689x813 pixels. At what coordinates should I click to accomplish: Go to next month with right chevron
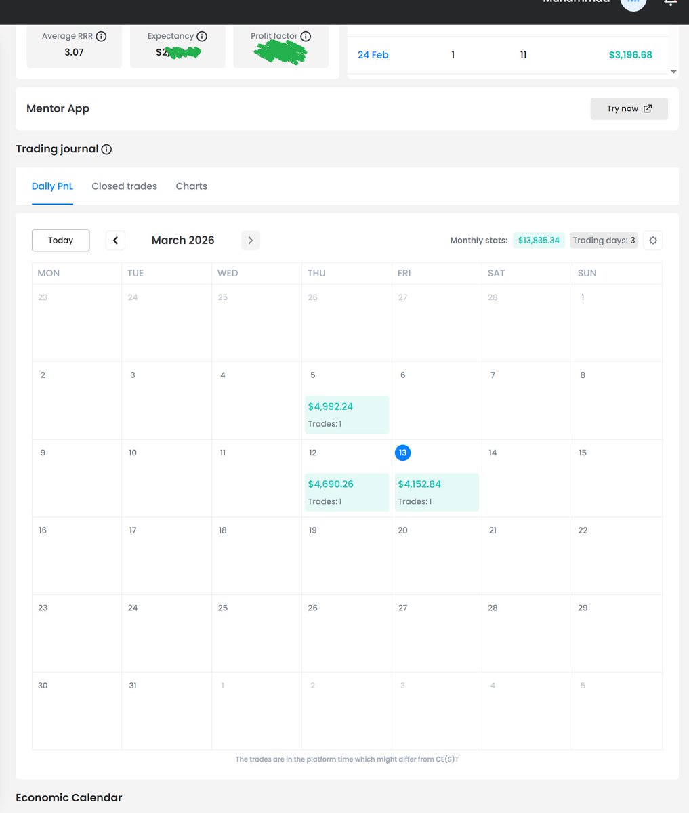[251, 241]
